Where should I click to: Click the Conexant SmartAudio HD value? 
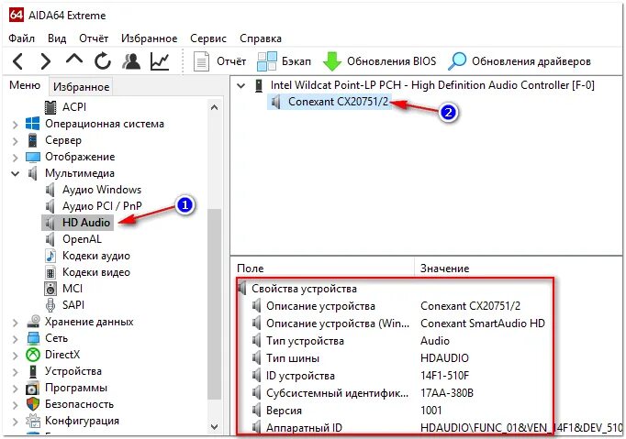pyautogui.click(x=483, y=324)
